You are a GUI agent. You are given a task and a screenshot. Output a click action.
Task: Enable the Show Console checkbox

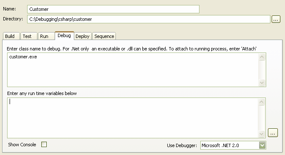tap(44, 145)
